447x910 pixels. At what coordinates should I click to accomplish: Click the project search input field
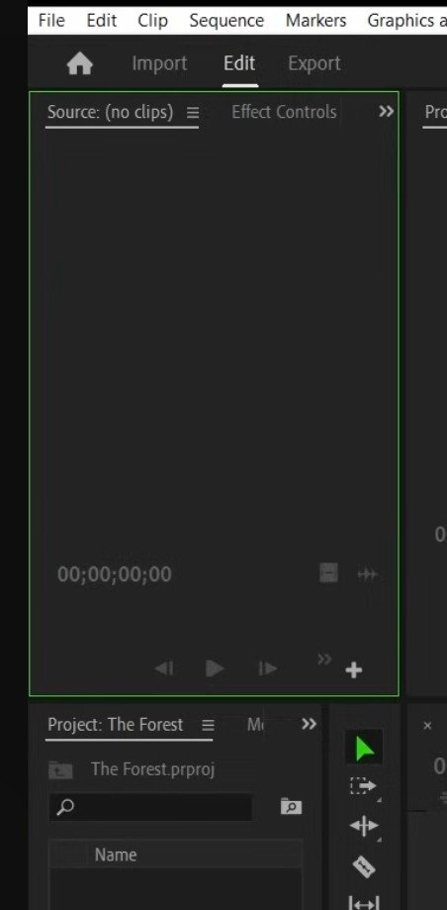(150, 807)
